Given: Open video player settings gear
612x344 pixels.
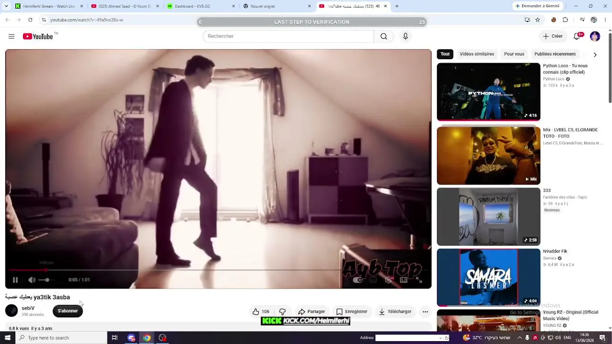Looking at the screenshot, I should 388,280.
